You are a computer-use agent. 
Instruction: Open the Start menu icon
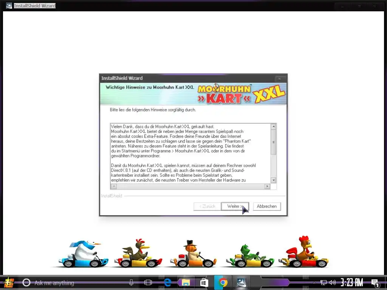(x=9, y=282)
